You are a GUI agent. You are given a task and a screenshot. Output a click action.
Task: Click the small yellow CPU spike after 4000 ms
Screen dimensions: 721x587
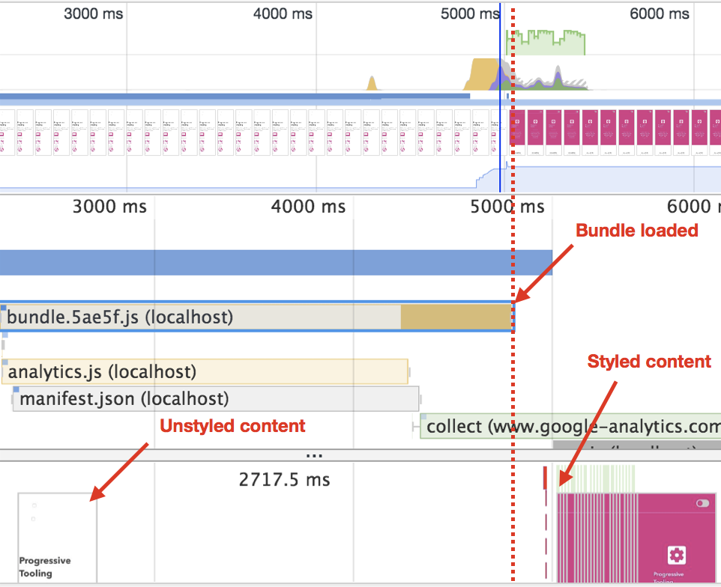coord(370,84)
